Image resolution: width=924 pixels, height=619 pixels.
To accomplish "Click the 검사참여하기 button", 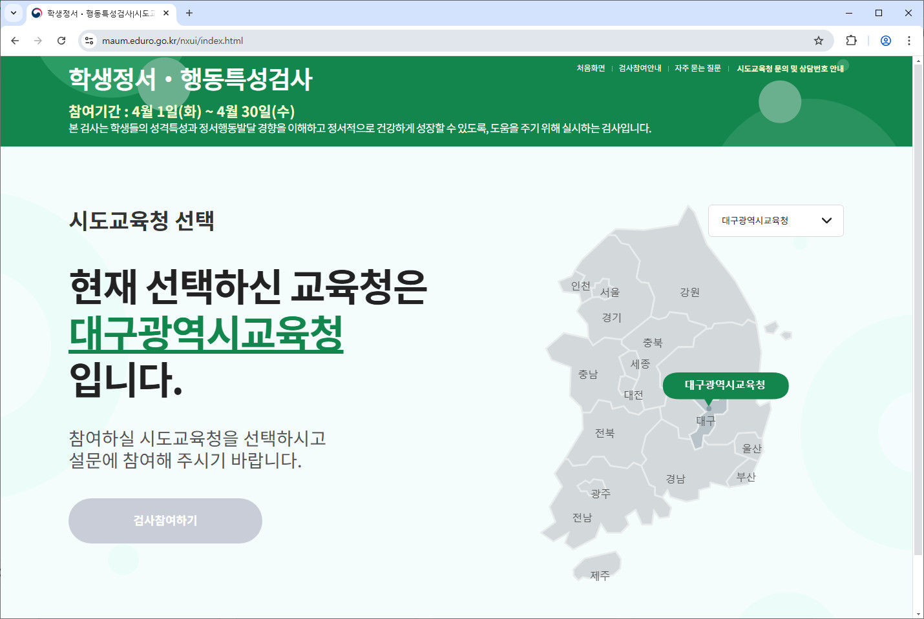I will pyautogui.click(x=165, y=520).
